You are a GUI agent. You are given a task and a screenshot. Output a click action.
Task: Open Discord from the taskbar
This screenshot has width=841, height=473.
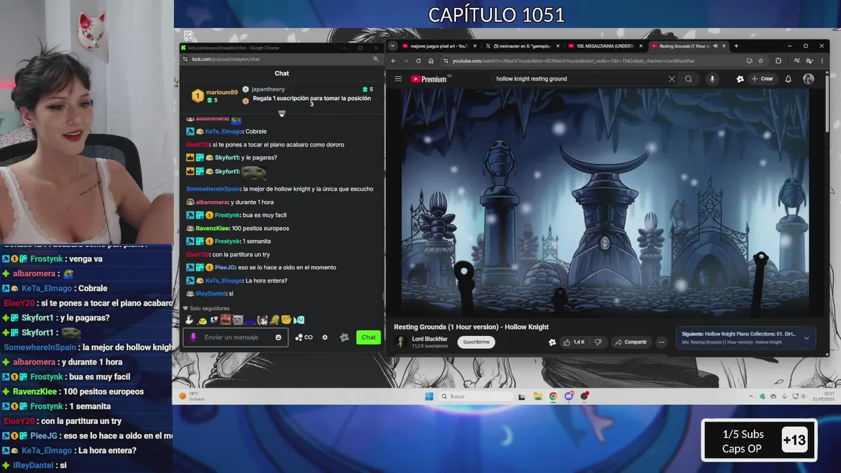pos(569,396)
